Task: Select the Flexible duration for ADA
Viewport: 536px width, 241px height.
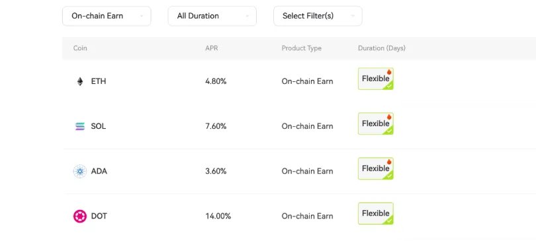Action: click(376, 169)
